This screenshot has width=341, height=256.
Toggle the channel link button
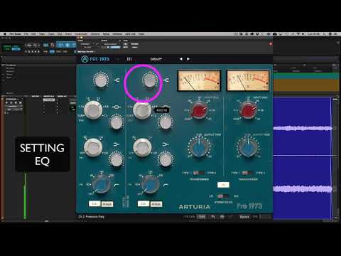(x=223, y=185)
